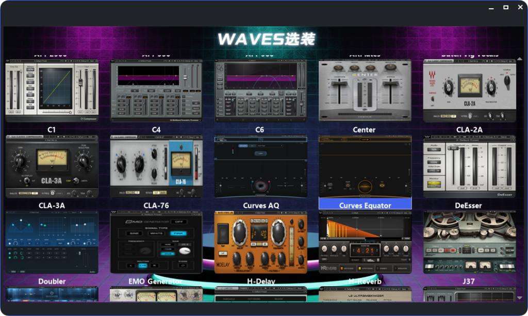528x316 pixels.
Task: Click the Doubler label
Action: click(52, 282)
